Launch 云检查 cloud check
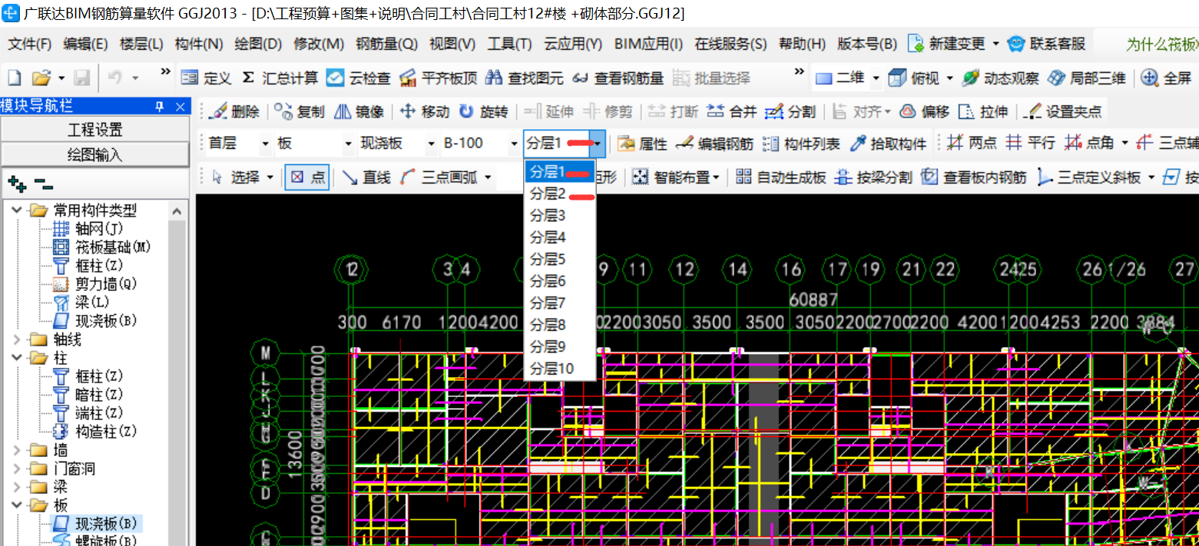1199x546 pixels. pos(358,78)
